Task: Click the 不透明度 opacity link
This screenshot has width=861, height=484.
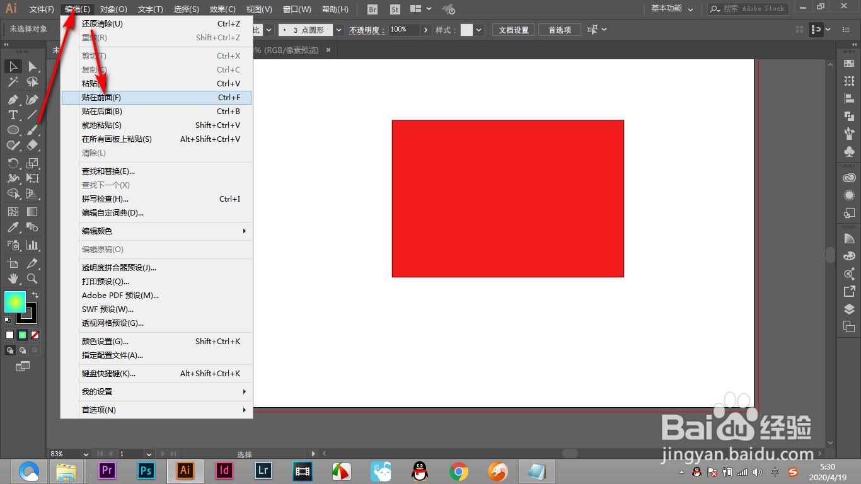Action: [366, 30]
